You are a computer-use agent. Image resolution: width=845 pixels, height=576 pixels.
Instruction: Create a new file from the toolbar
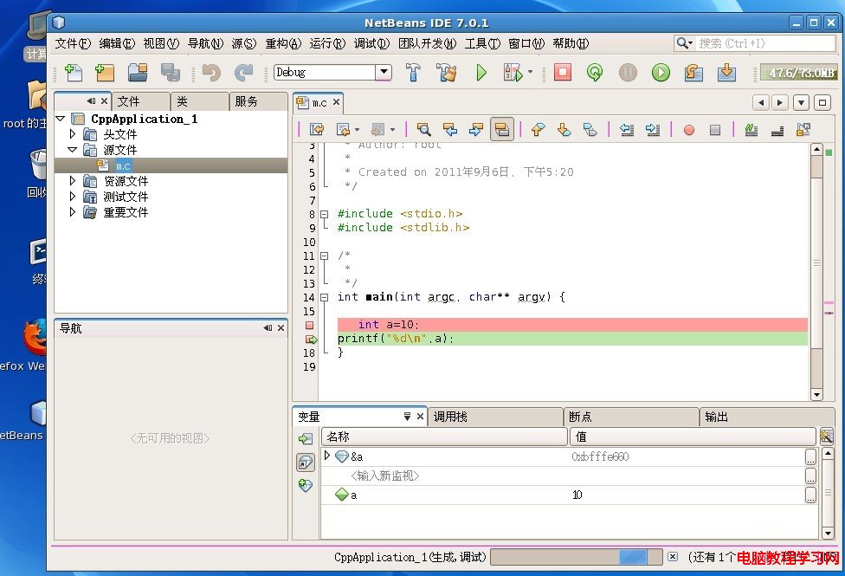[x=73, y=72]
